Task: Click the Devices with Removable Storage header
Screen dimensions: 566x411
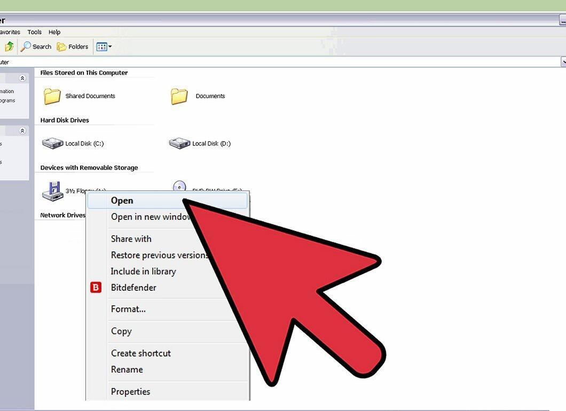Action: coord(89,168)
